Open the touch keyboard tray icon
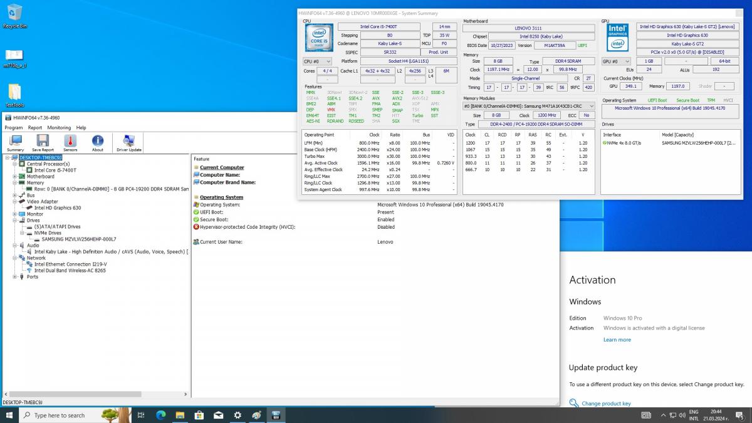Viewport: 752px width, 423px height. pyautogui.click(x=646, y=415)
